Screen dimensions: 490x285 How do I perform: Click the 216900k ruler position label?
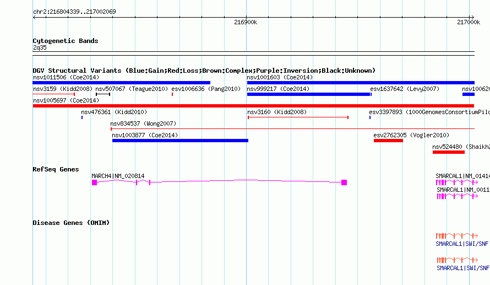click(246, 22)
